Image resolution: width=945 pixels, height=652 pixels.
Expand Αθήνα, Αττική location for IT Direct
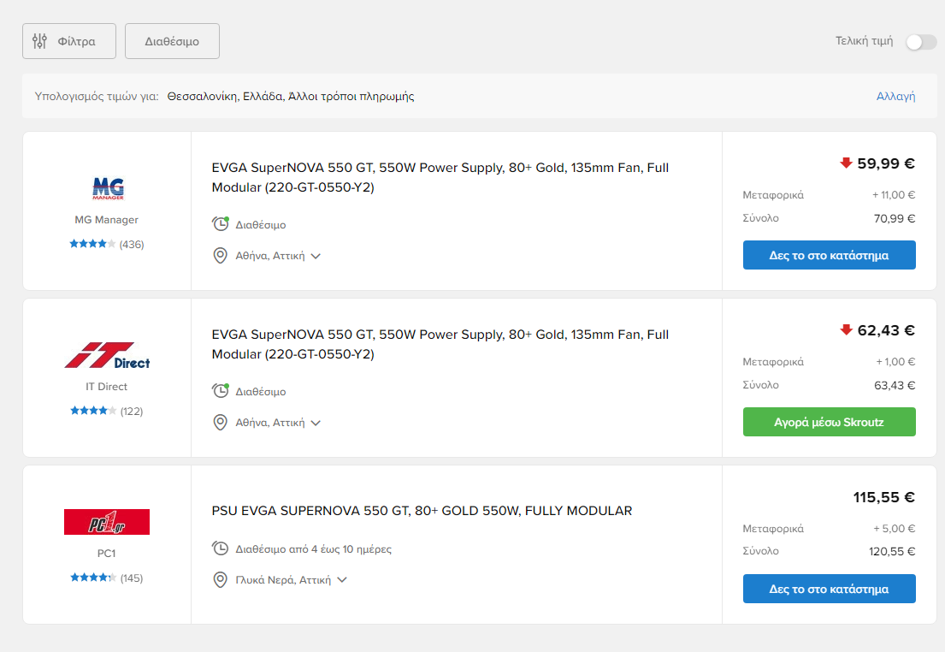(278, 423)
